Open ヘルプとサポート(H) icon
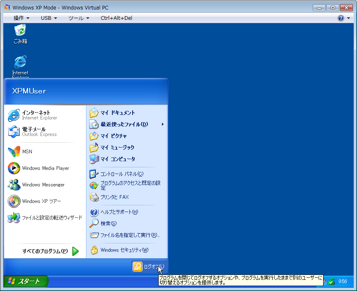 coord(94,212)
